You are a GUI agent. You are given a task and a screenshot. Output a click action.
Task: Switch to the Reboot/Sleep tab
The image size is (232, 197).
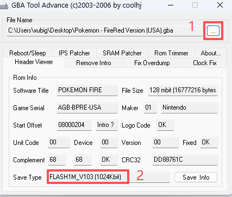coord(28,53)
